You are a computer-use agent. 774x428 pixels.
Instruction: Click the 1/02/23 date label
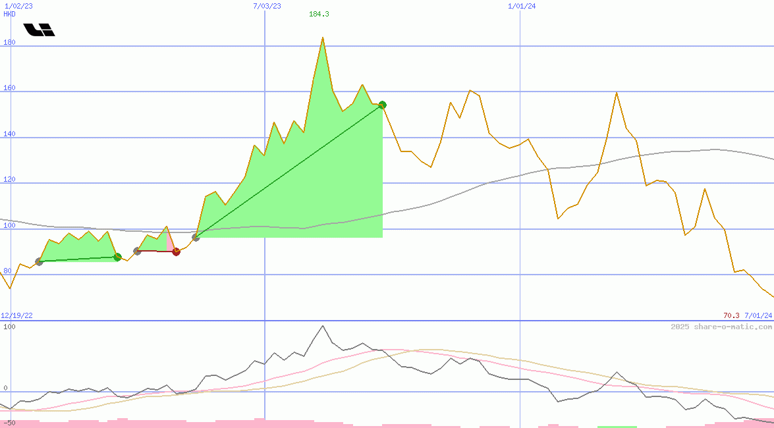(x=17, y=6)
